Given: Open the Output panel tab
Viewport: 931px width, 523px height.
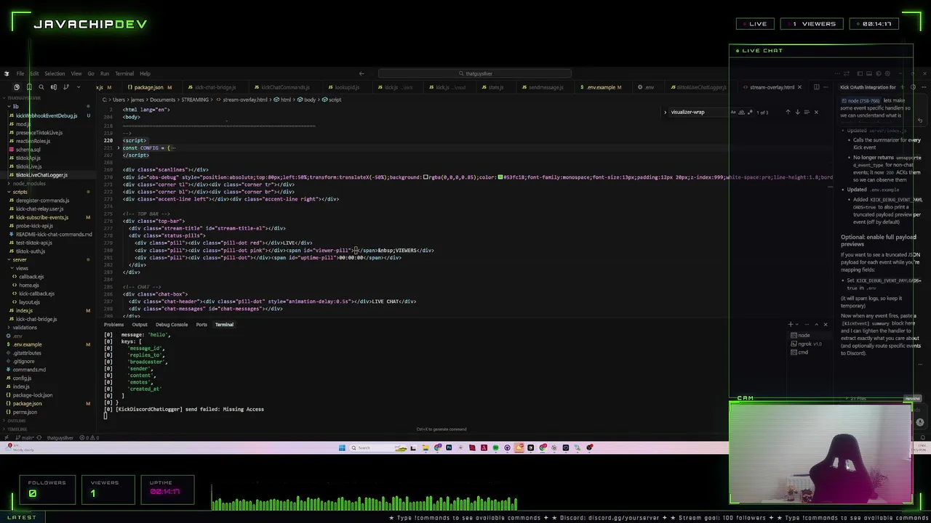Looking at the screenshot, I should [140, 325].
